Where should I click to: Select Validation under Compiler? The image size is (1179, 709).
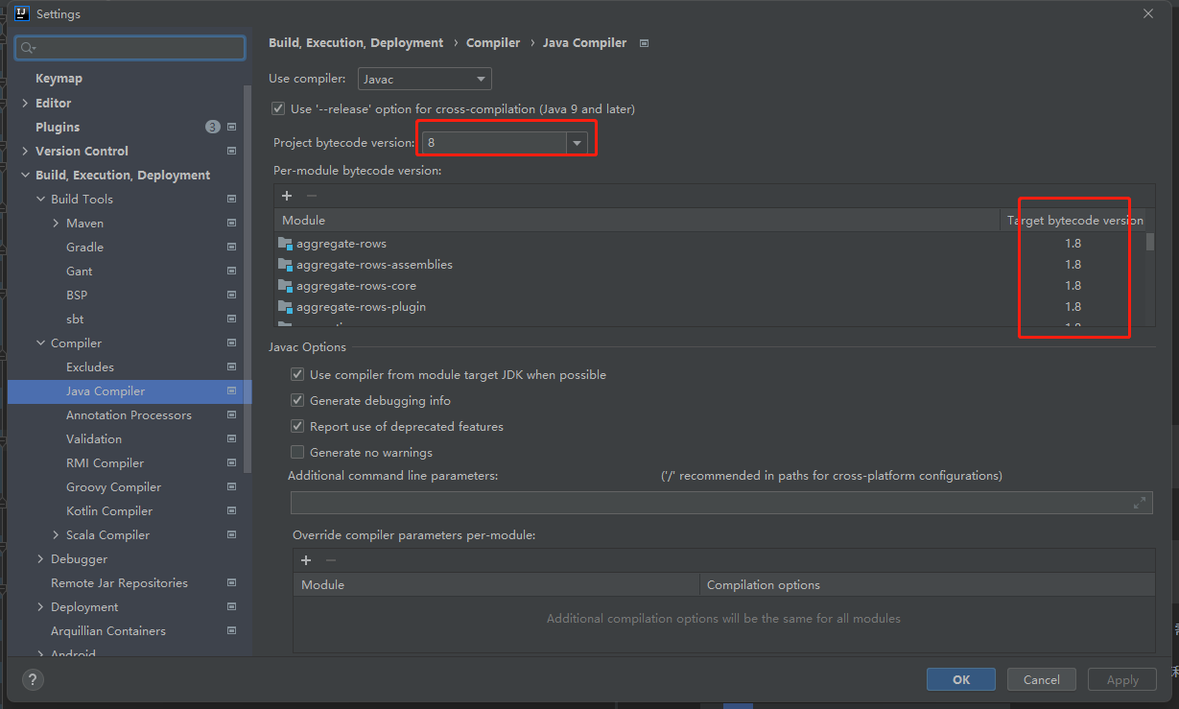[x=94, y=438]
